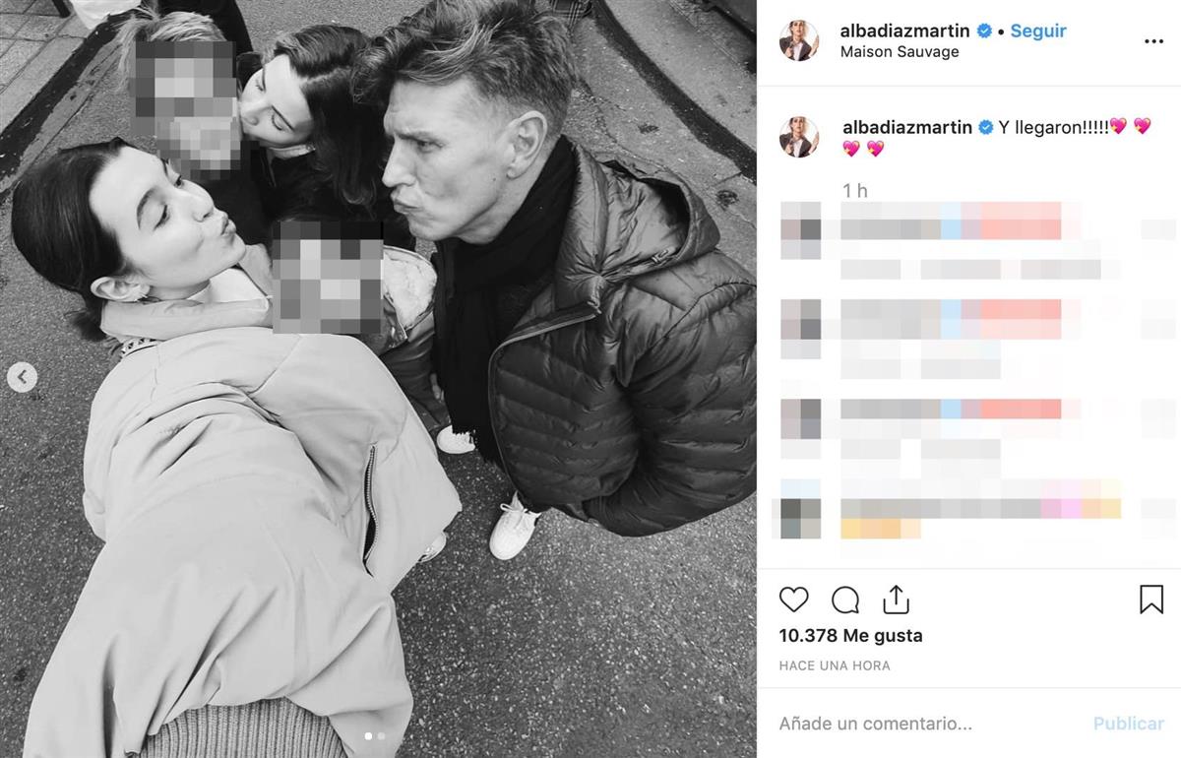Select the first carousel dot indicator
Image resolution: width=1181 pixels, height=758 pixels.
369,735
